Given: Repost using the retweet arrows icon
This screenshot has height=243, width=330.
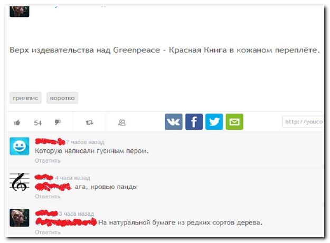Looking at the screenshot, I should pyautogui.click(x=89, y=122).
